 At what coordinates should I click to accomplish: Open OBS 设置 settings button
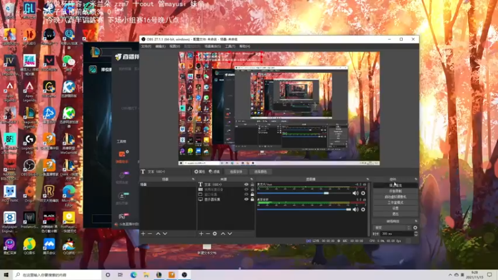[395, 208]
